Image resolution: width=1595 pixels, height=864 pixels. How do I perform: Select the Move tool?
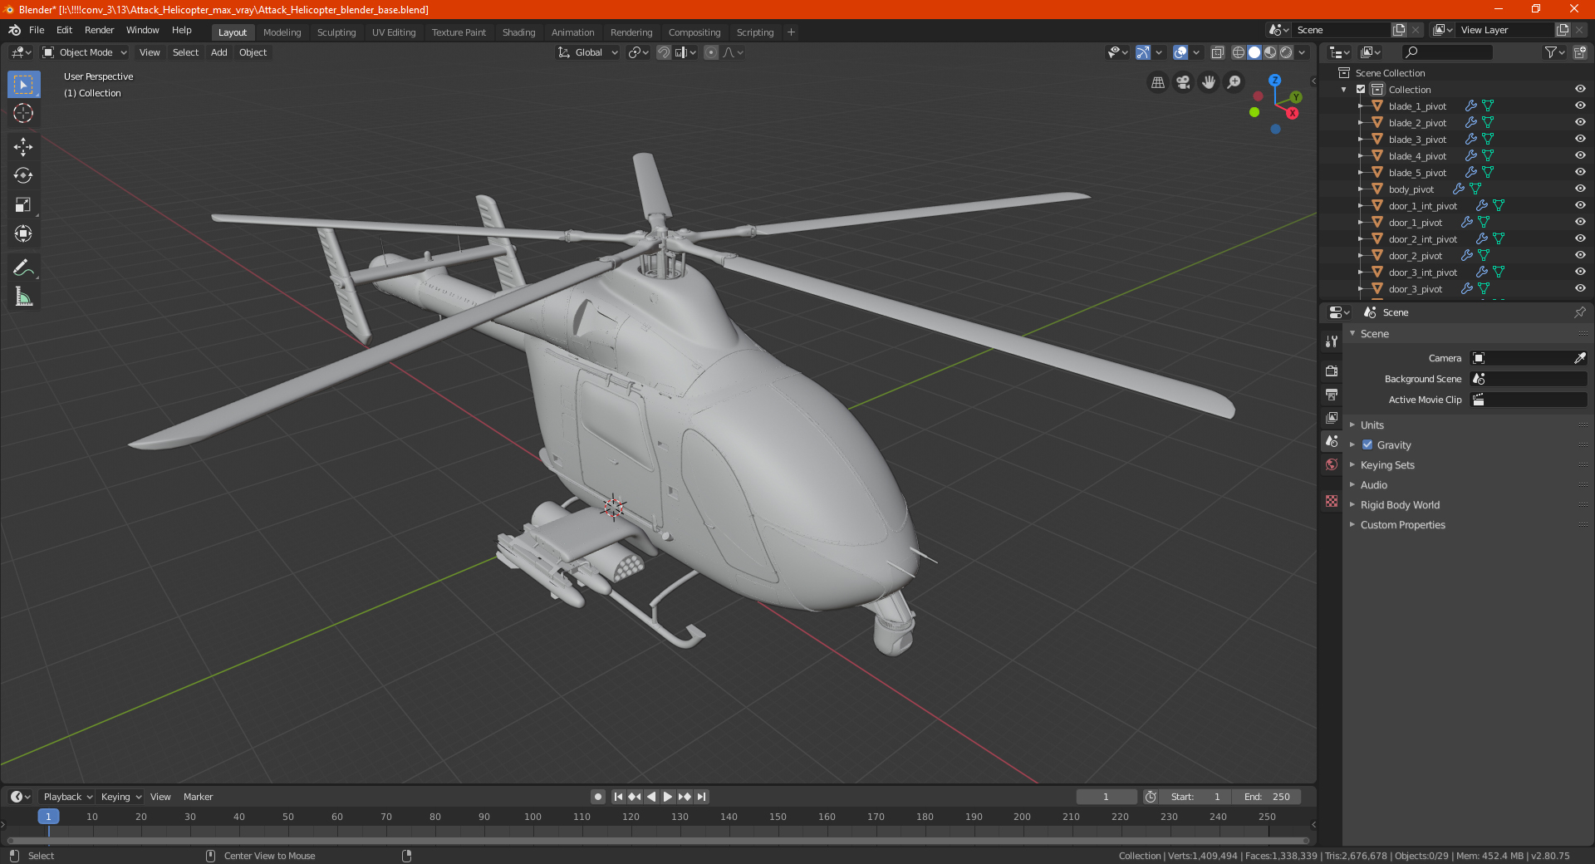pos(23,147)
